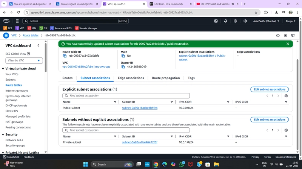This screenshot has height=169, width=302.
Task: Open table preferences gear for explicit associations
Action: coord(286,96)
